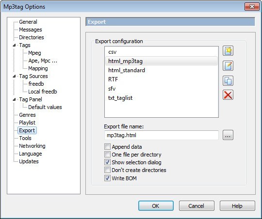
Task: Select txt_taglist in the configuration list
Action: [162, 98]
